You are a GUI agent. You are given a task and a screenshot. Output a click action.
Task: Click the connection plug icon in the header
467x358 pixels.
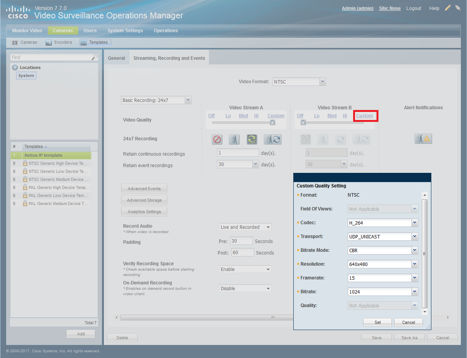coord(458,8)
